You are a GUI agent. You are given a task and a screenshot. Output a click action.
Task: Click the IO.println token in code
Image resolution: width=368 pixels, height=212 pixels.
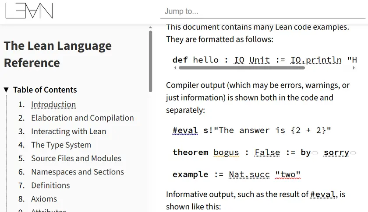tap(316, 60)
